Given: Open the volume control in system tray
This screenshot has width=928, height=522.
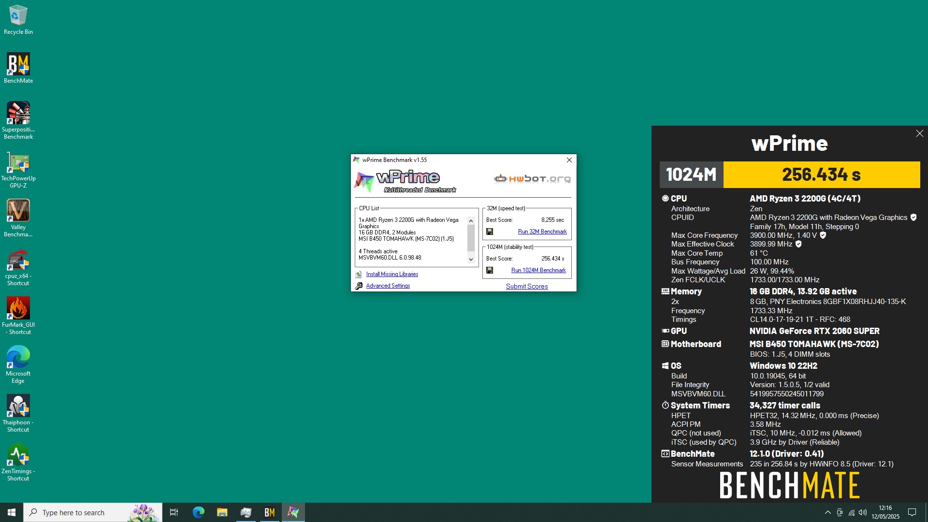Looking at the screenshot, I should tap(863, 512).
